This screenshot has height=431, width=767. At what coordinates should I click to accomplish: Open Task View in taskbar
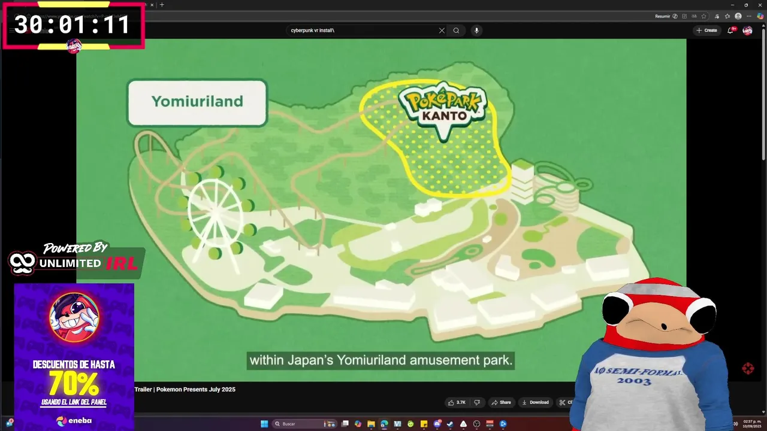[345, 424]
